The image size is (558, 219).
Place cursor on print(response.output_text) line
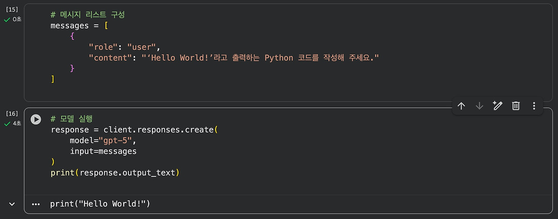115,173
